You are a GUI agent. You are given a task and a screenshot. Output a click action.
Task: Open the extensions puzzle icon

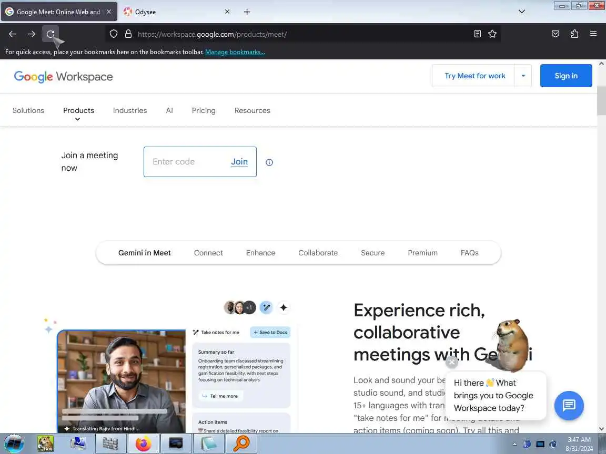click(574, 34)
